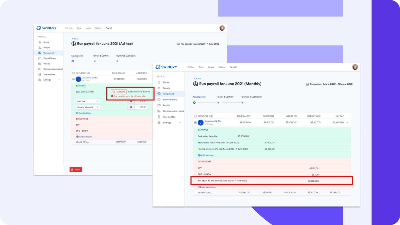Click the Add earning link
The width and height of the screenshot is (400, 225).
pos(205,155)
